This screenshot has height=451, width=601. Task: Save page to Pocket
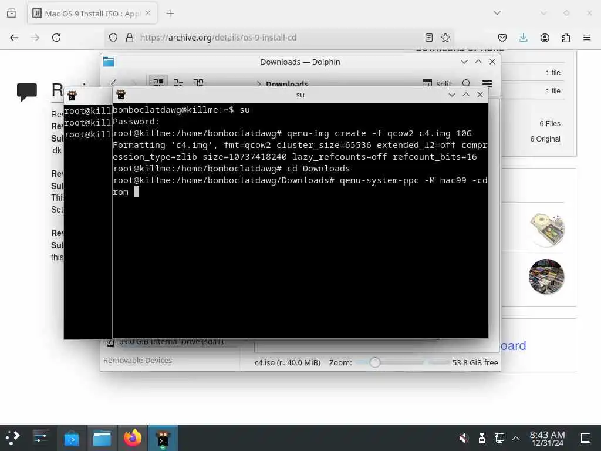(x=502, y=38)
